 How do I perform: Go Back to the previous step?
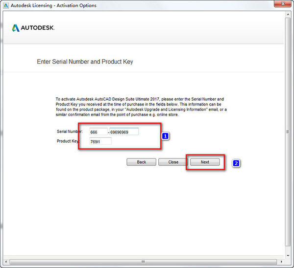pyautogui.click(x=141, y=162)
